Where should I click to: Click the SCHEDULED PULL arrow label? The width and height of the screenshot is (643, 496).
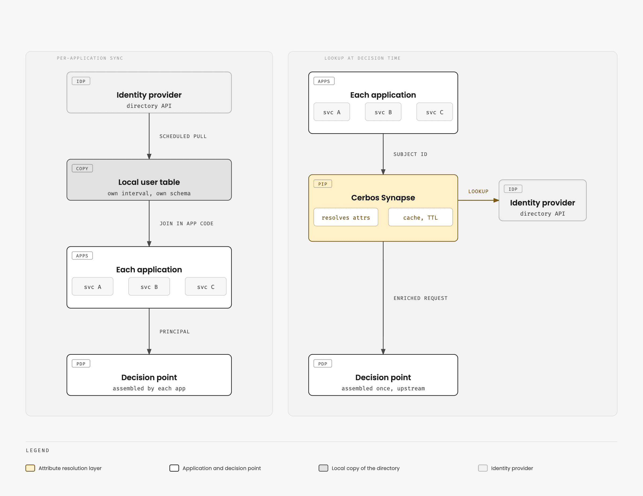click(183, 136)
